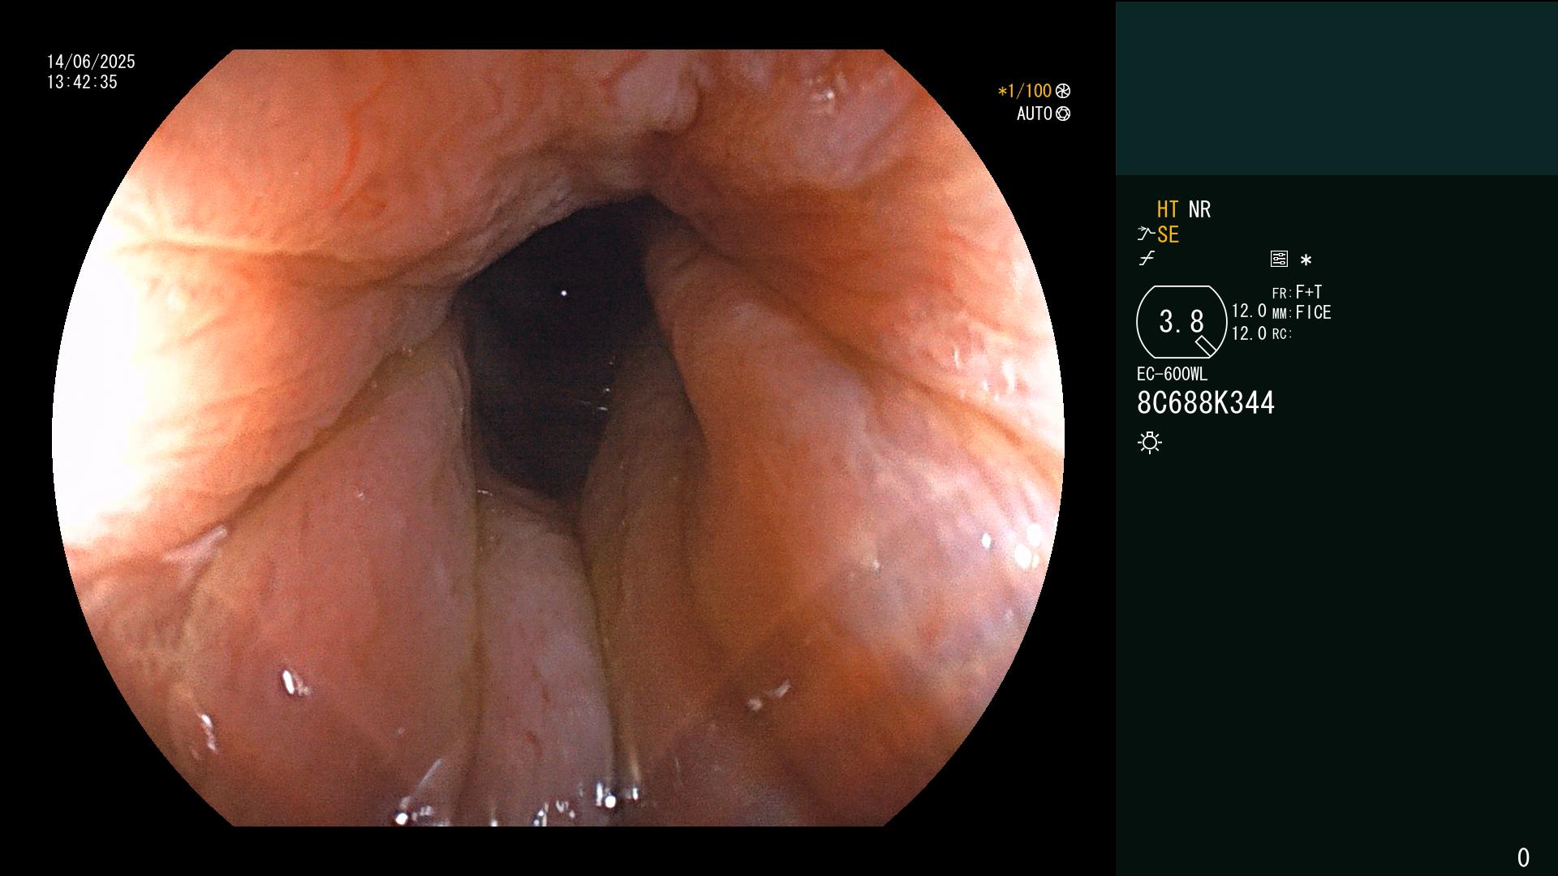
Task: Click the F+T value after FR:
Action: 1309,292
